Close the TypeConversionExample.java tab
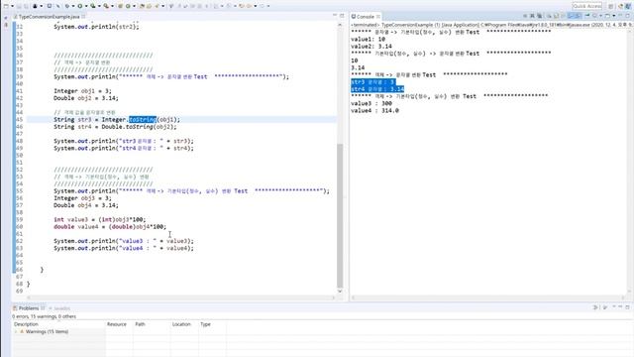Image resolution: width=634 pixels, height=357 pixels. 83,17
